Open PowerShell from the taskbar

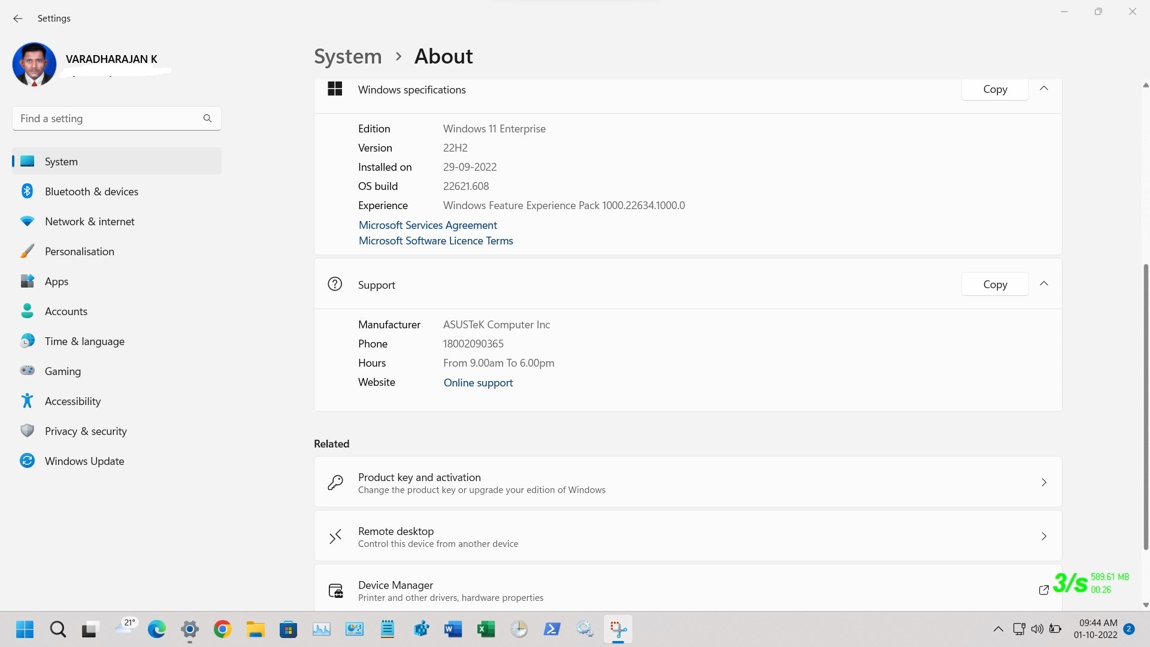[552, 629]
